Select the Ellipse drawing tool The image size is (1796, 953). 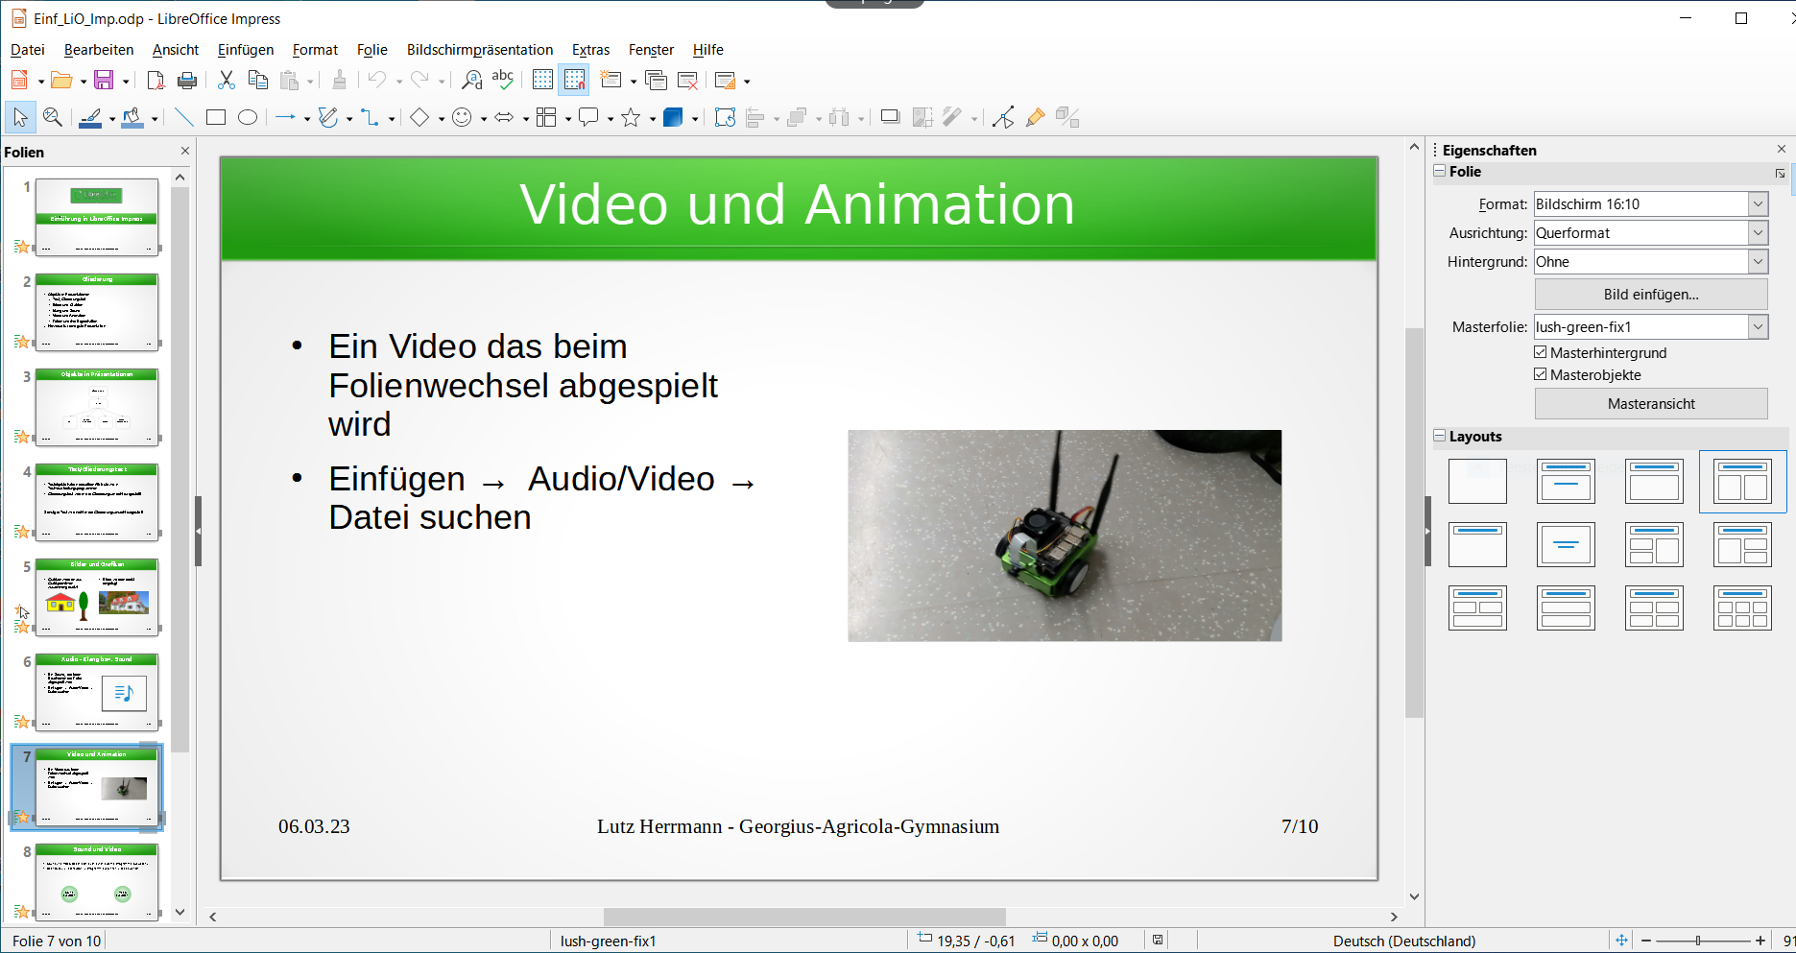pos(248,118)
